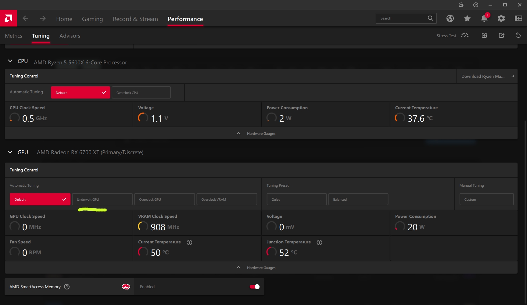
Task: Select Overclock VRAM option
Action: point(227,199)
